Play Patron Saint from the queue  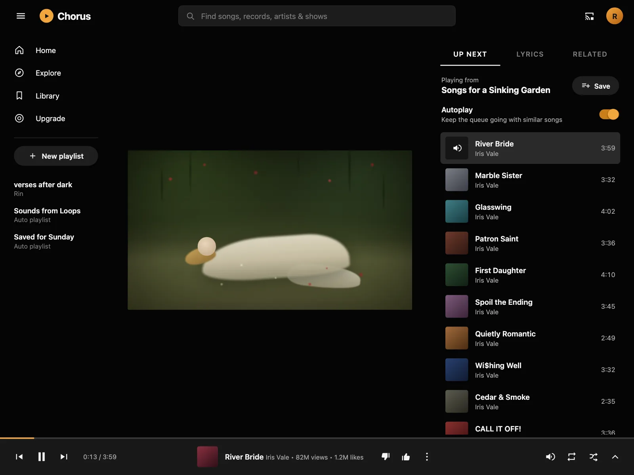click(530, 243)
